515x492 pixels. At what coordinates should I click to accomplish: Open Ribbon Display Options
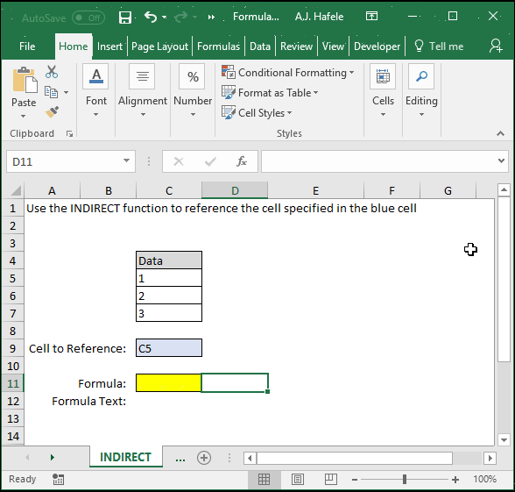click(x=371, y=16)
